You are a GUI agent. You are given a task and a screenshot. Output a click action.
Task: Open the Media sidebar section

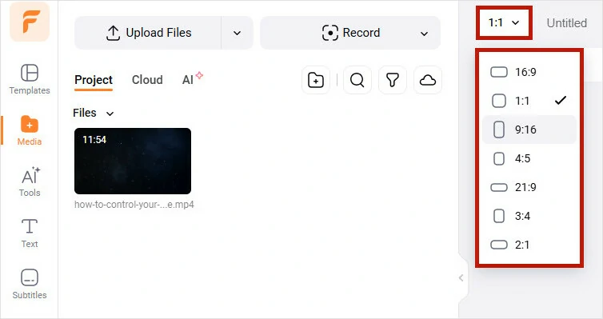30,130
